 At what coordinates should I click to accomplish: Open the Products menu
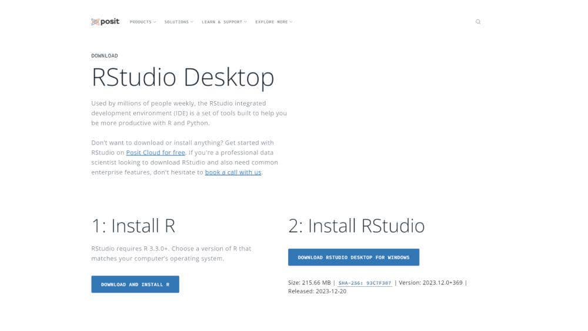click(141, 22)
